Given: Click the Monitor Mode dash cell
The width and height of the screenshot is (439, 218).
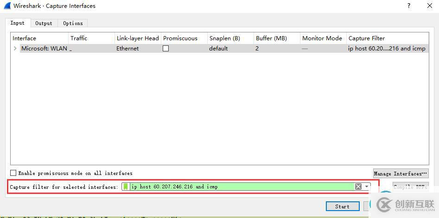Looking at the screenshot, I should click(305, 49).
